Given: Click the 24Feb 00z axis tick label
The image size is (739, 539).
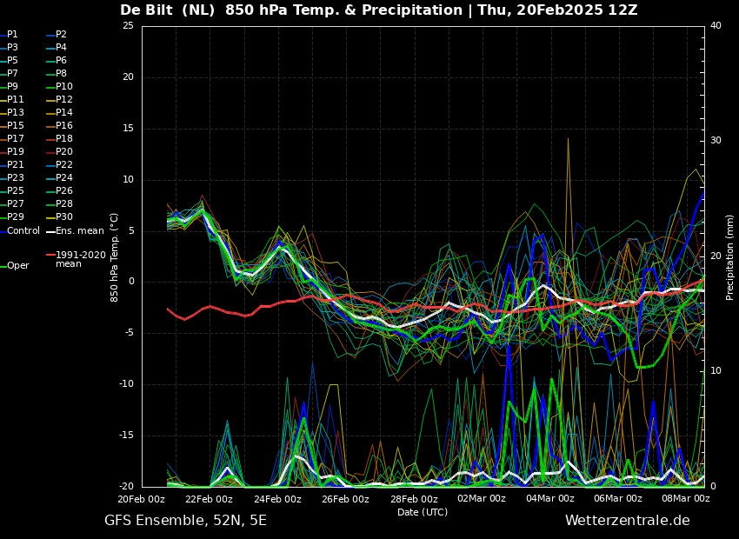Looking at the screenshot, I should coord(277,499).
